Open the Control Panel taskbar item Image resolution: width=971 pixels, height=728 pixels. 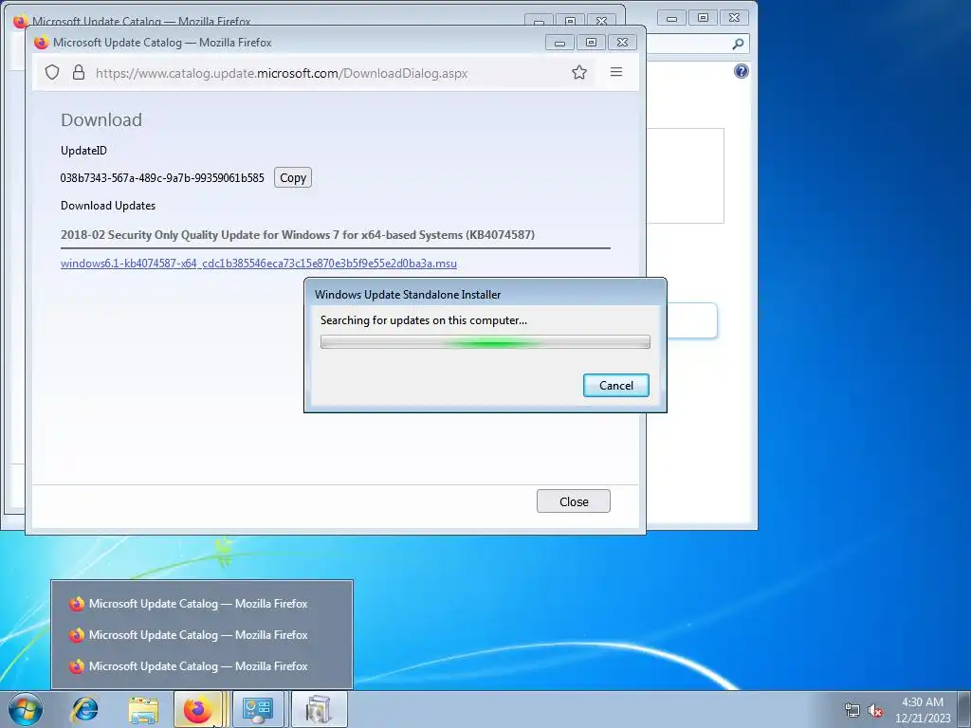coord(258,709)
